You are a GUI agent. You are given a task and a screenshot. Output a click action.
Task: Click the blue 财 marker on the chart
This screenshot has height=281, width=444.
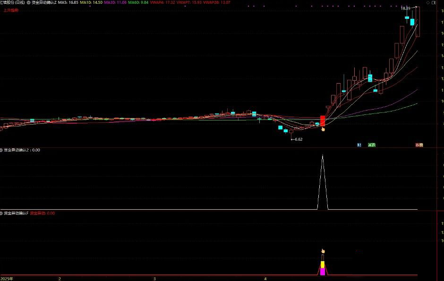359,145
